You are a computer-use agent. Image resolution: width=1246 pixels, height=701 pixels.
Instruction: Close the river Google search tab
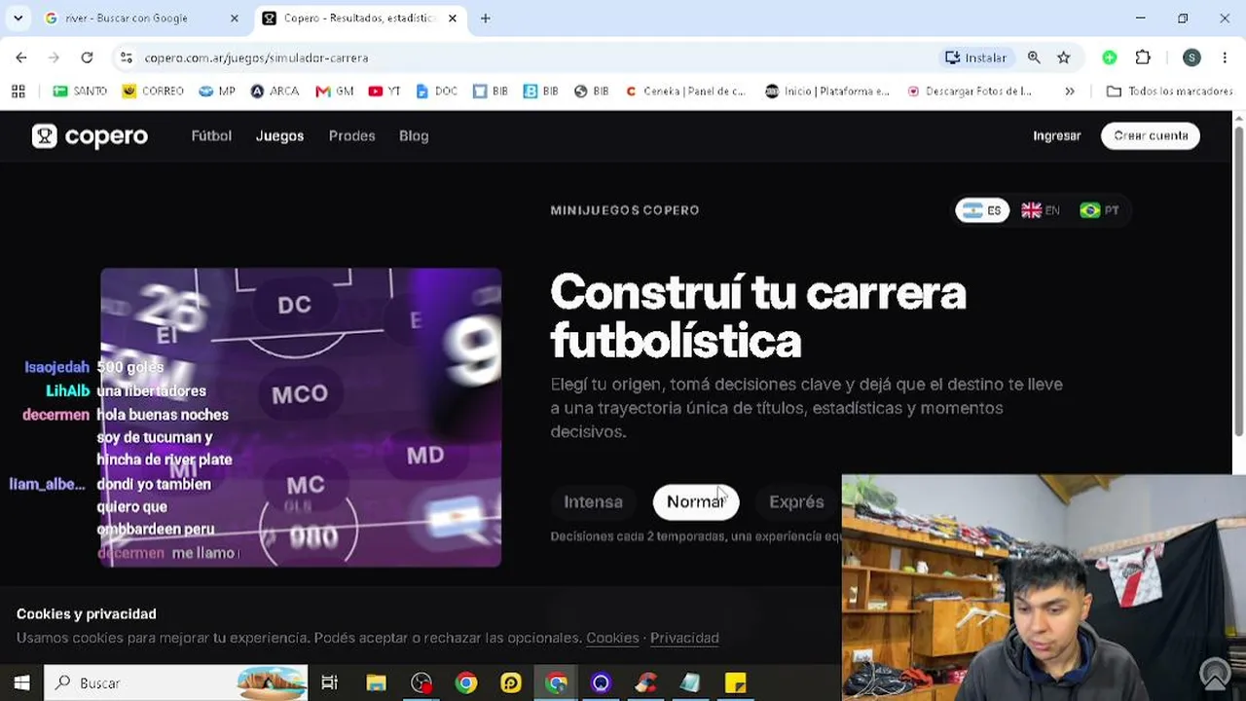tap(234, 18)
